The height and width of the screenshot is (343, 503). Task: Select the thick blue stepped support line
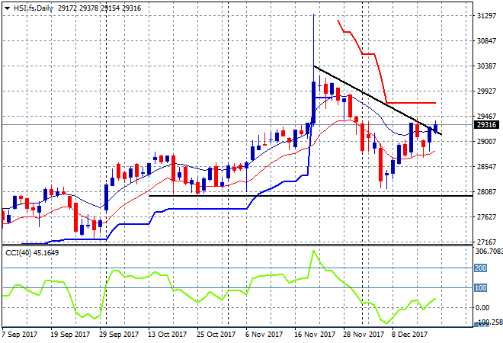click(x=209, y=209)
